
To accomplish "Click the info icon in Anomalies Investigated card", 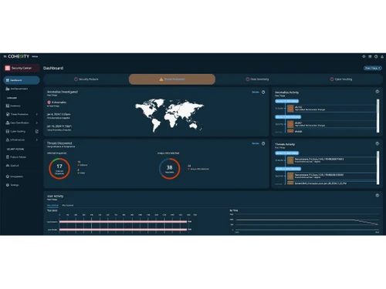I will pyautogui.click(x=263, y=92).
